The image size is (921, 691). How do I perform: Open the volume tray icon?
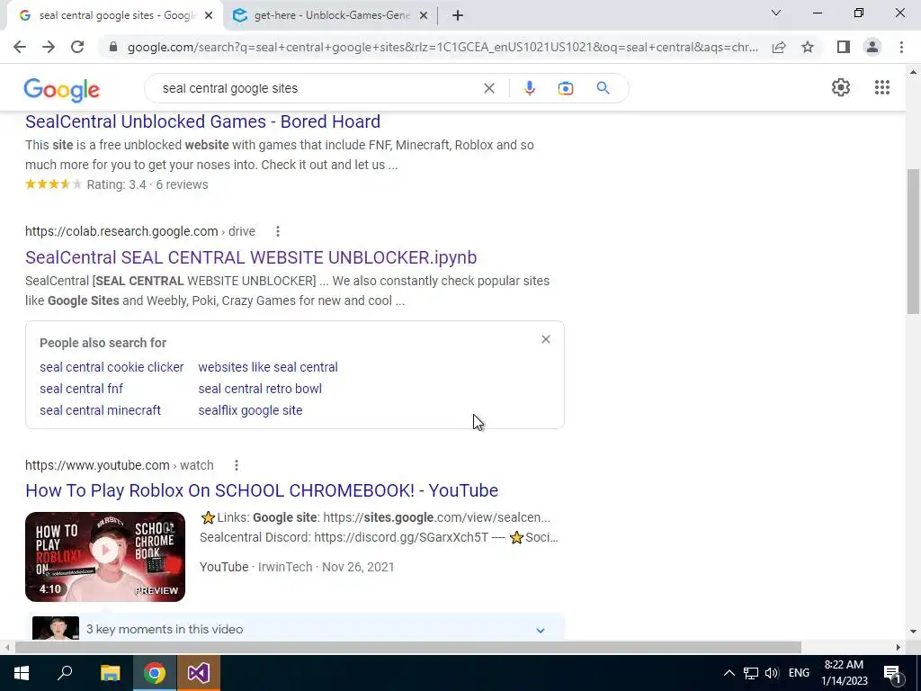(x=772, y=673)
